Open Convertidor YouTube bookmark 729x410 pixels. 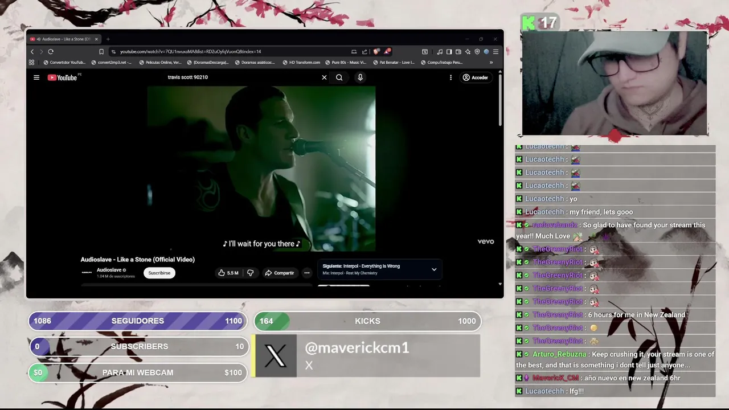coord(64,63)
